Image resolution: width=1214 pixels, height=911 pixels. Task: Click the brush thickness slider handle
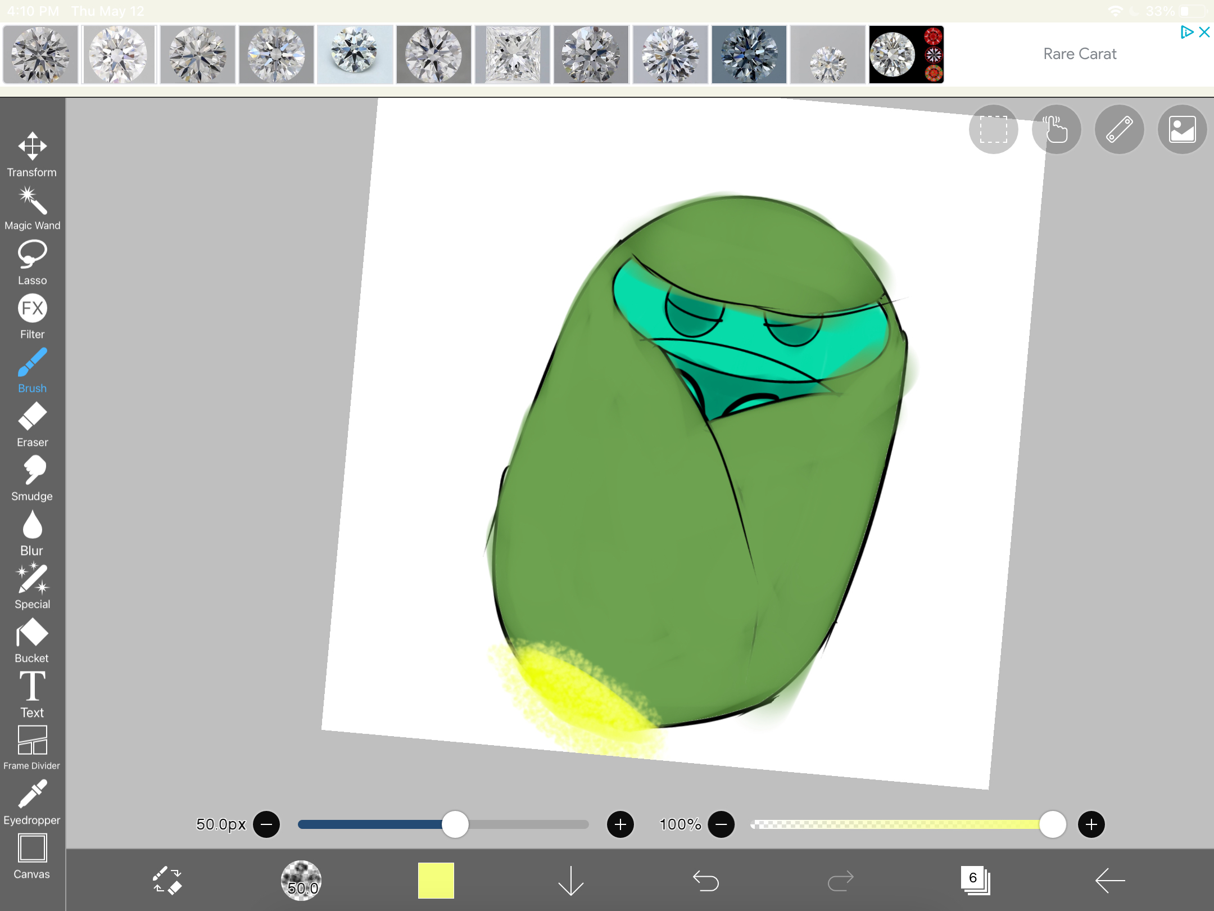tap(455, 824)
